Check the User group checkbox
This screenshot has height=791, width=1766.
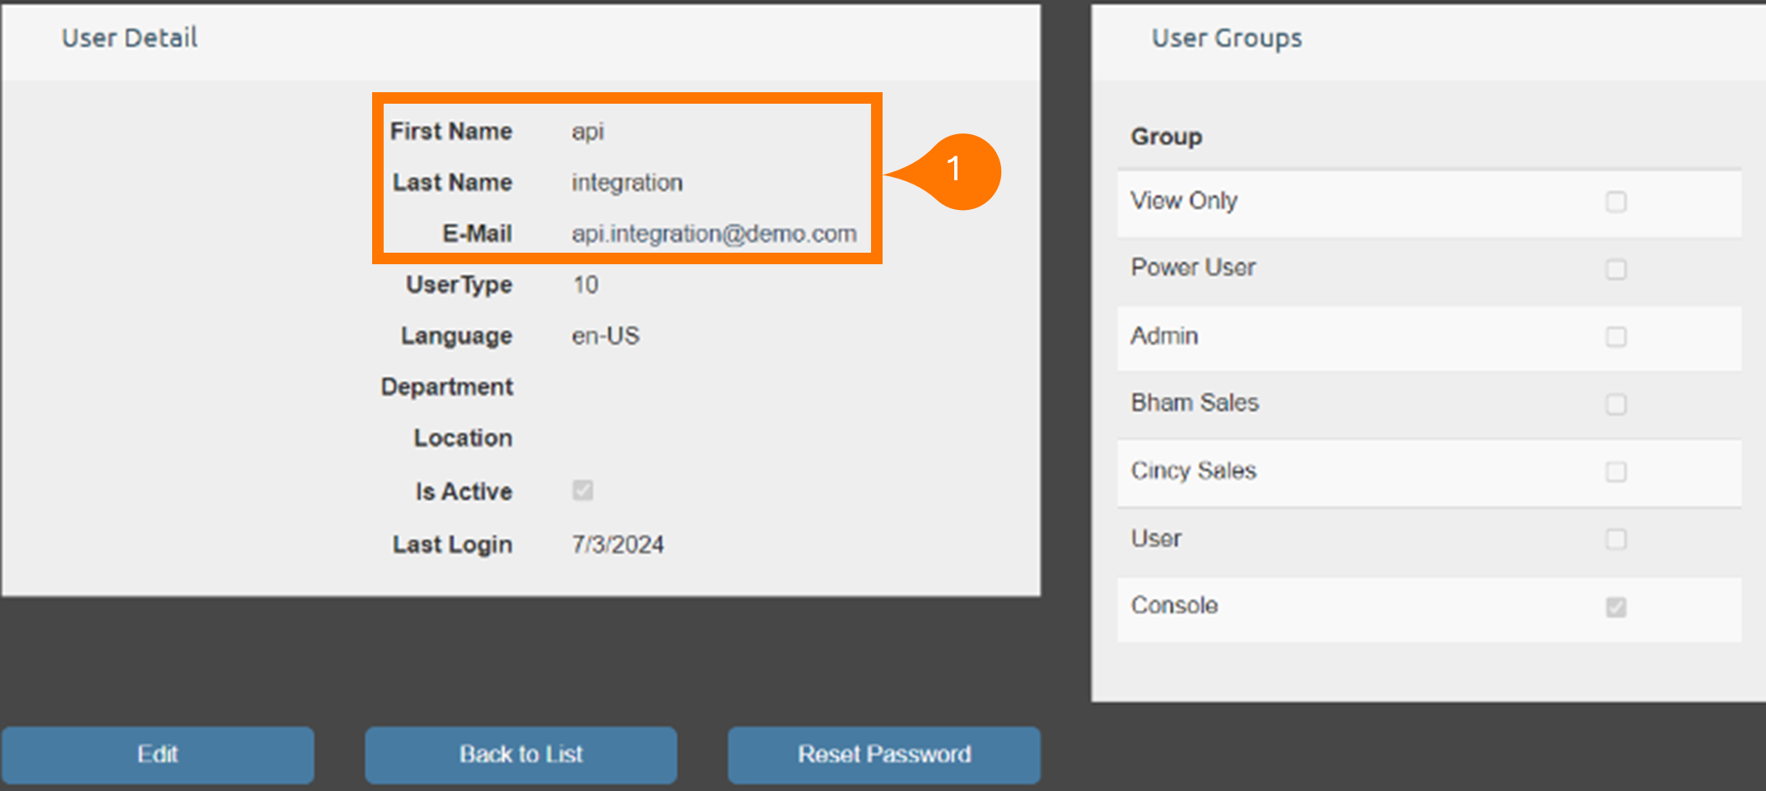tap(1615, 539)
